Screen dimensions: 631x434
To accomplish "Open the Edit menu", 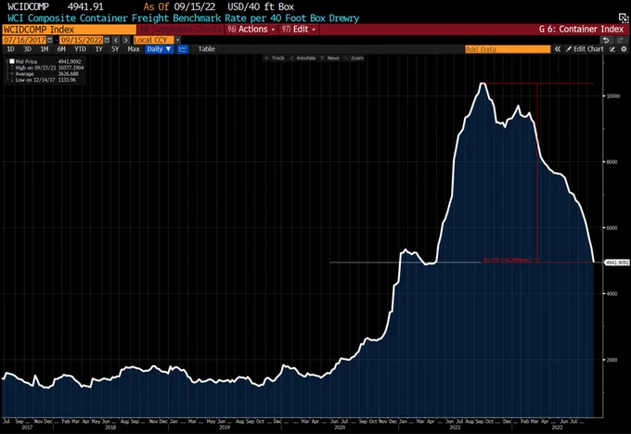I will coord(299,30).
